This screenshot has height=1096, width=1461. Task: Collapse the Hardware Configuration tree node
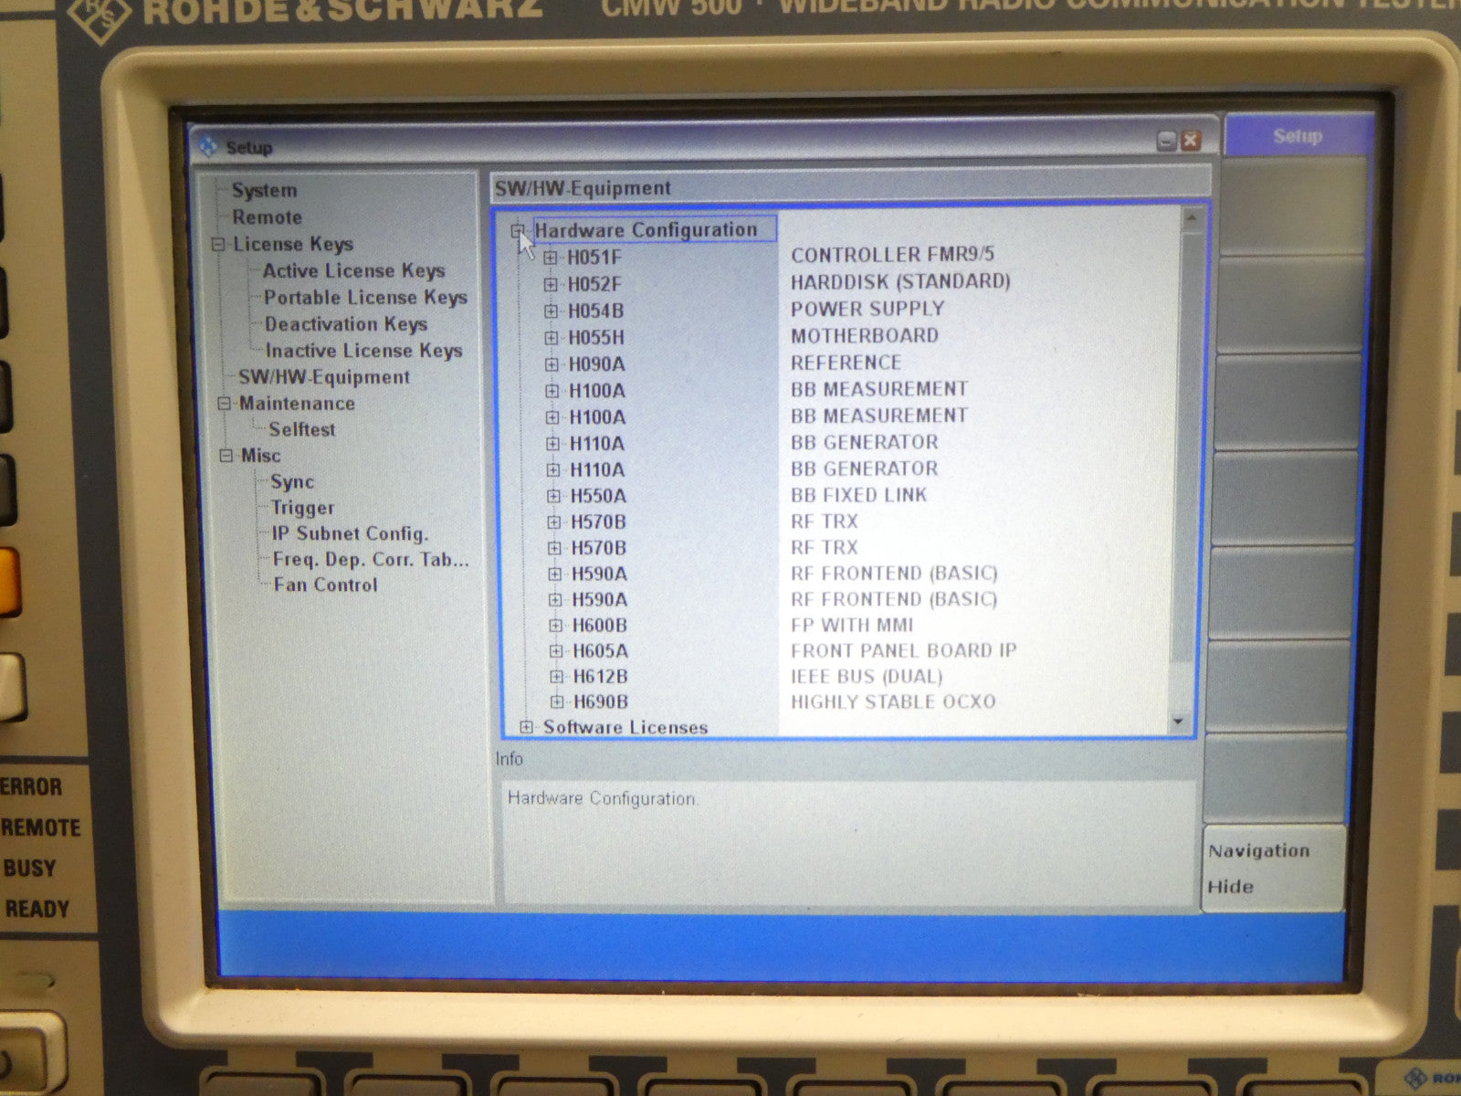[x=518, y=230]
